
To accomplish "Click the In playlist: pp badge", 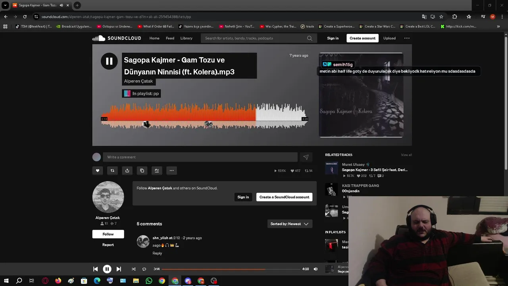I will pos(141,93).
